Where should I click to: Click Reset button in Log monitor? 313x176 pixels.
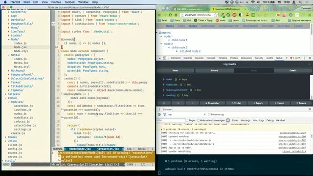(x=175, y=70)
